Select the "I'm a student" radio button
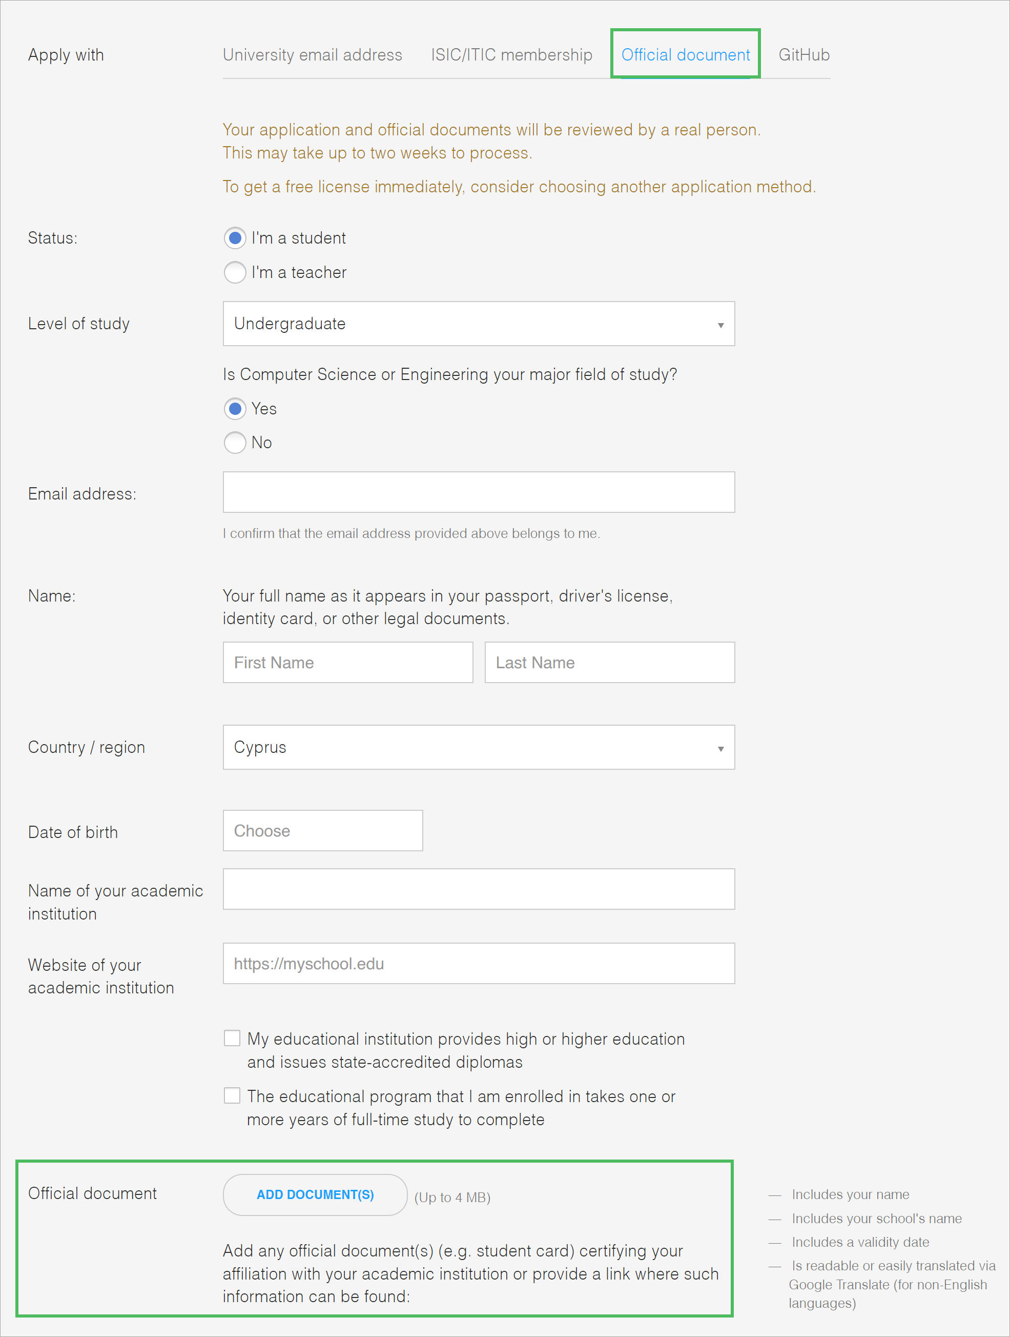Screen dimensions: 1010x1337 coord(235,238)
